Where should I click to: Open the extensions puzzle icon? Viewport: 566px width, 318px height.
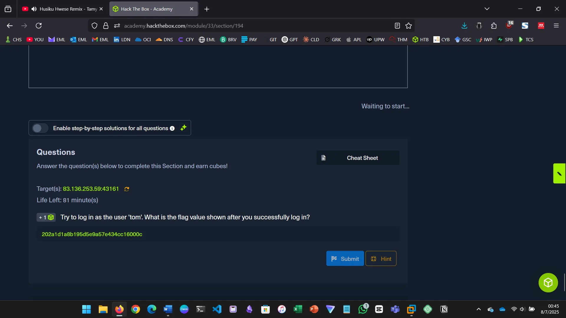[x=494, y=26]
